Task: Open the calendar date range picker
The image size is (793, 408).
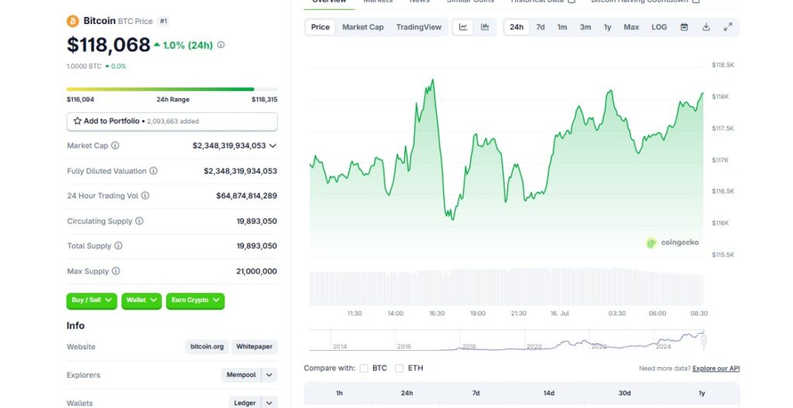Action: (x=685, y=27)
